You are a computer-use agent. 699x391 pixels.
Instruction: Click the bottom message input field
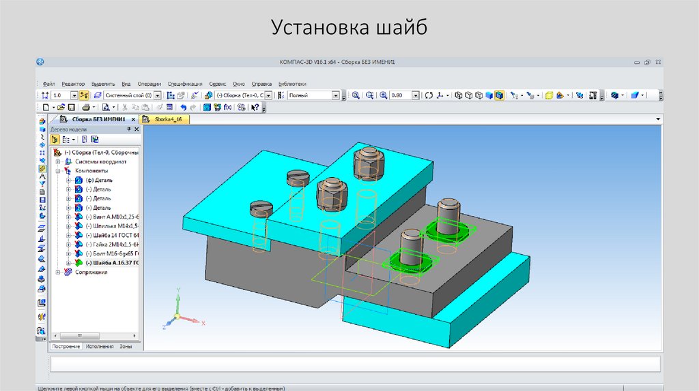tap(355, 364)
